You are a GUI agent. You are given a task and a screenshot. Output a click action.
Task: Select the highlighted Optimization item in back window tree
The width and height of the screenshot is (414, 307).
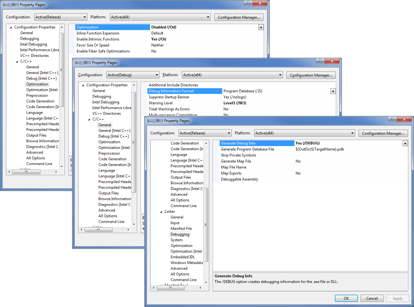coord(37,84)
